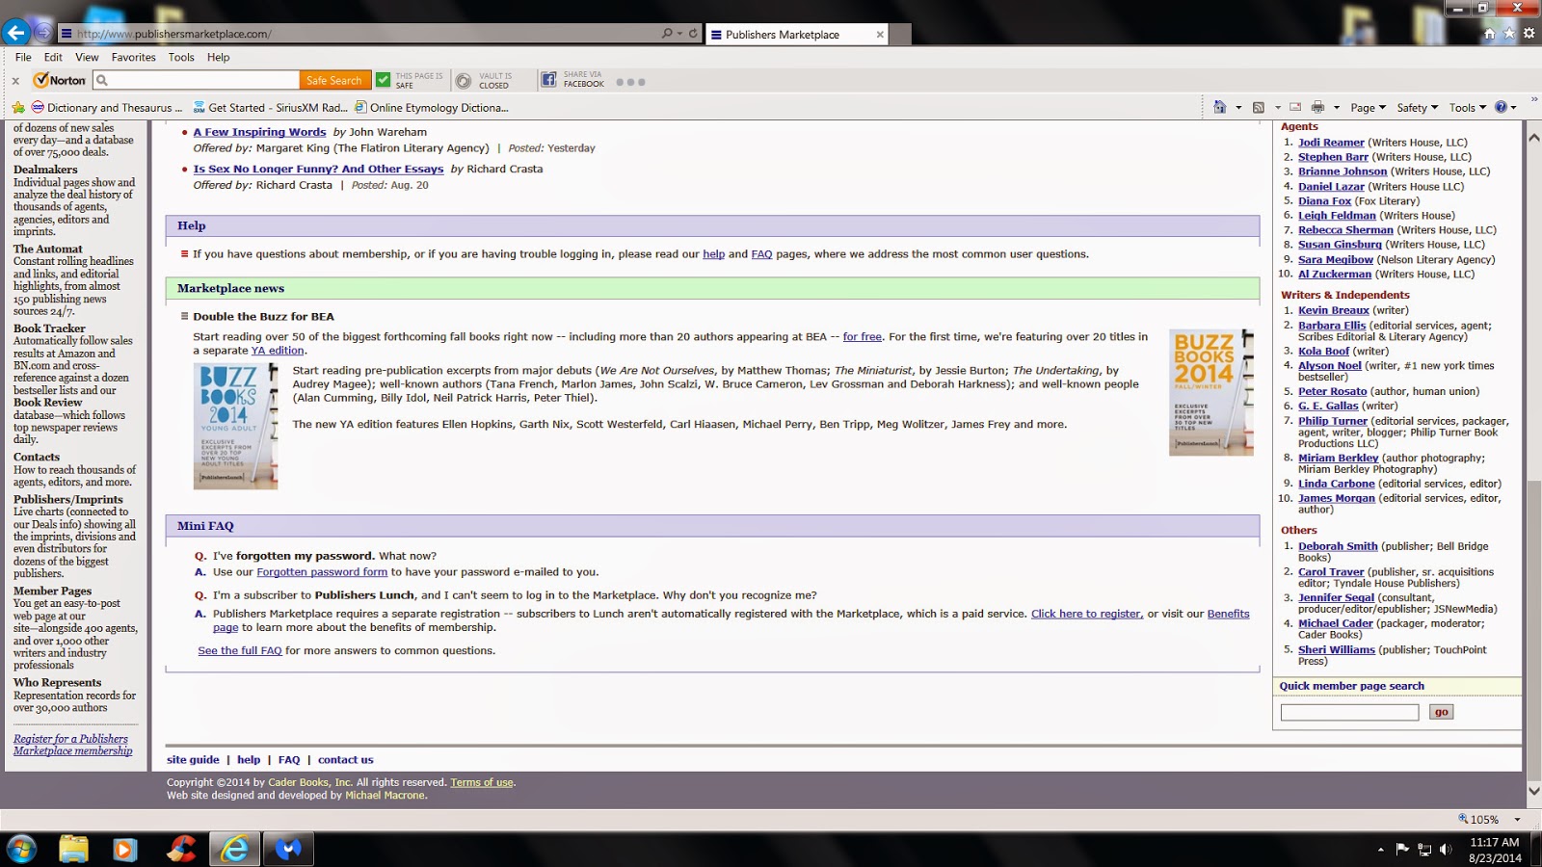The width and height of the screenshot is (1542, 867).
Task: Click the blue Help question mark icon
Action: [1501, 107]
